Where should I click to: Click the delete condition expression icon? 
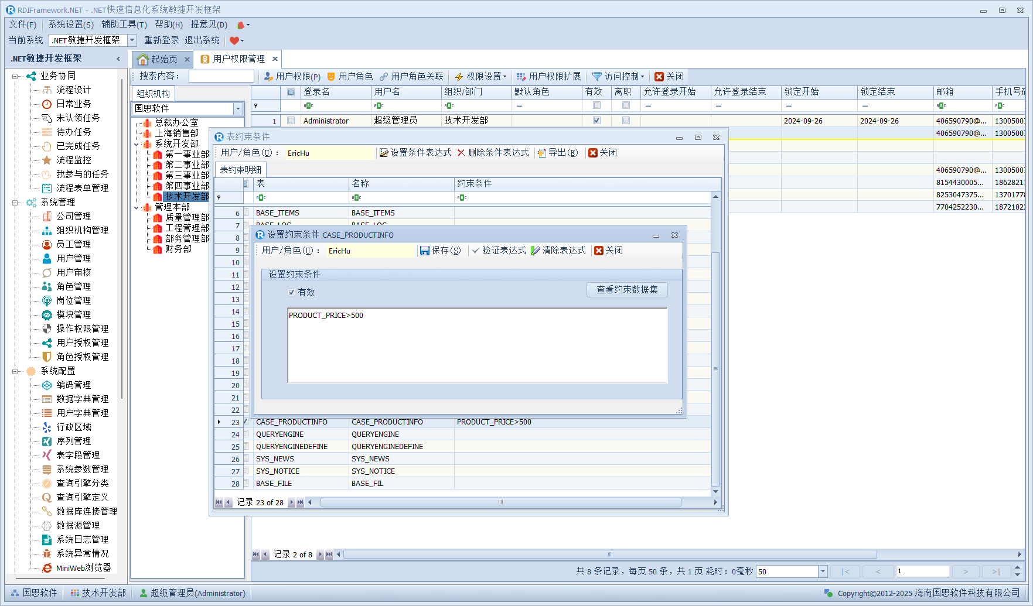[x=461, y=153]
